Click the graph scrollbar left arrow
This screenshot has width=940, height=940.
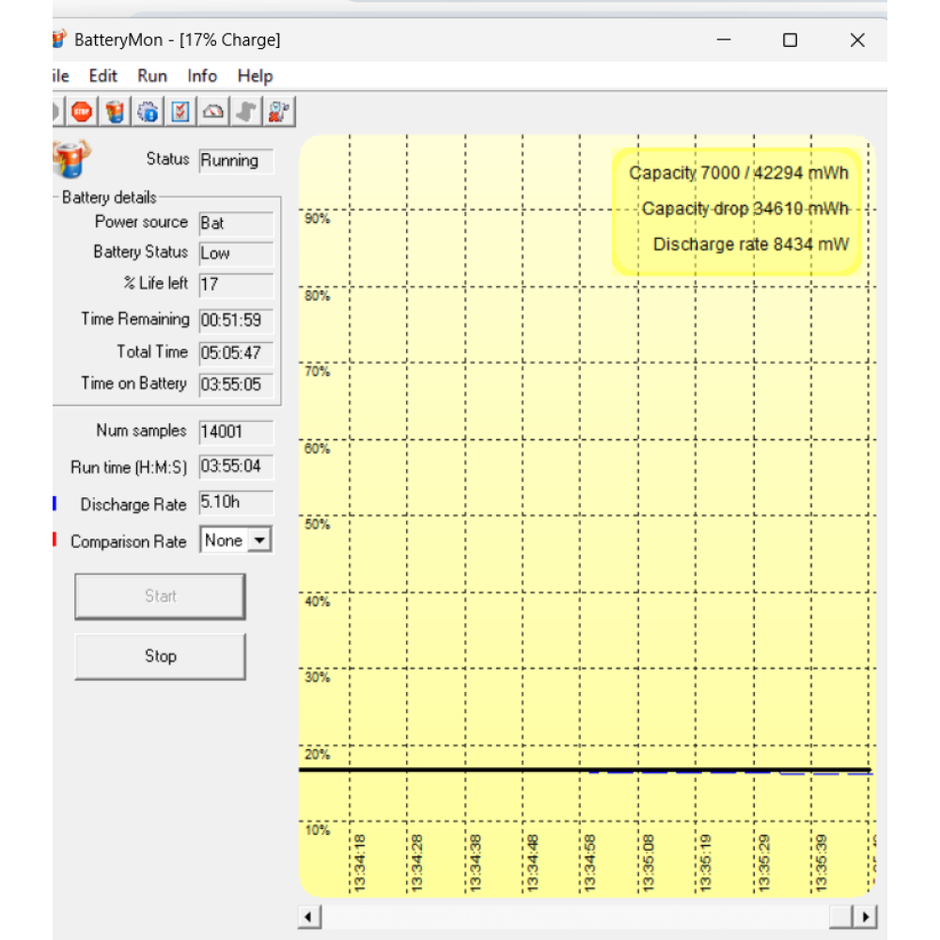click(309, 916)
